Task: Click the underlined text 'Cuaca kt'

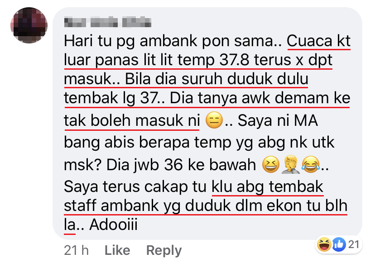Action: [x=318, y=41]
